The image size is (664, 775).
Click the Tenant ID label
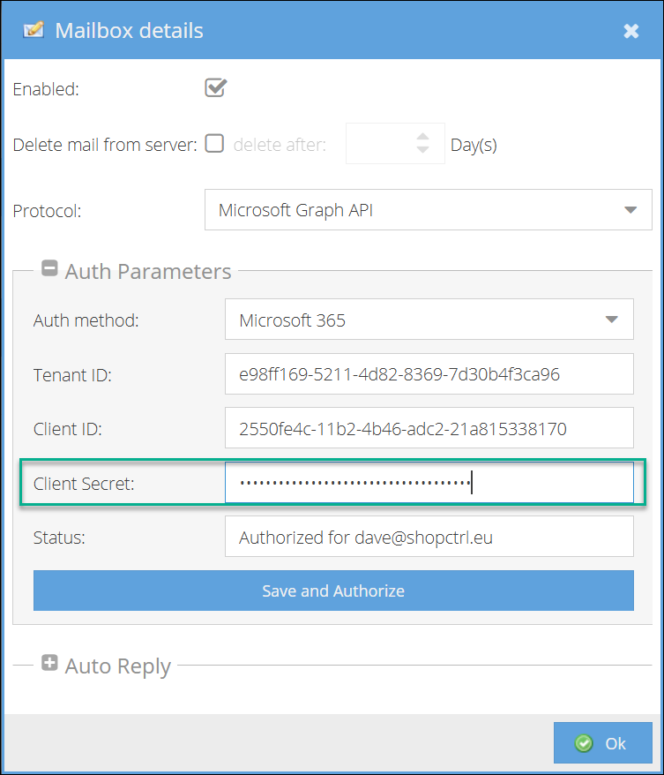pos(72,375)
